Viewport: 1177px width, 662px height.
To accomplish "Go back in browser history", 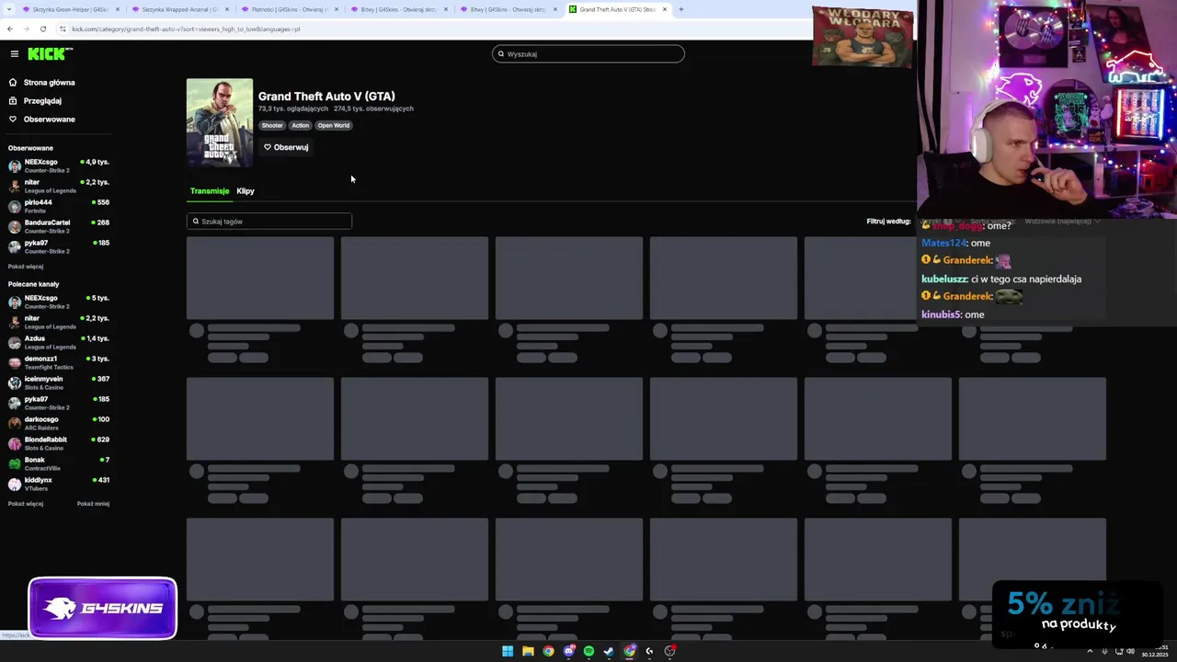I will pos(10,29).
